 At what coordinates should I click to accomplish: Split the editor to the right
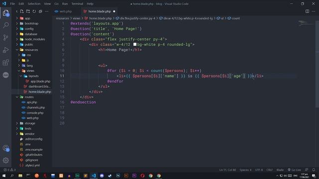307,11
